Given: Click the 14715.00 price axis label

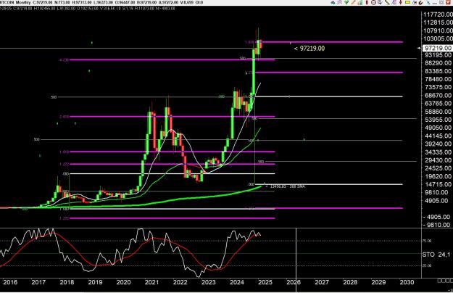Looking at the screenshot, I should click(439, 184).
